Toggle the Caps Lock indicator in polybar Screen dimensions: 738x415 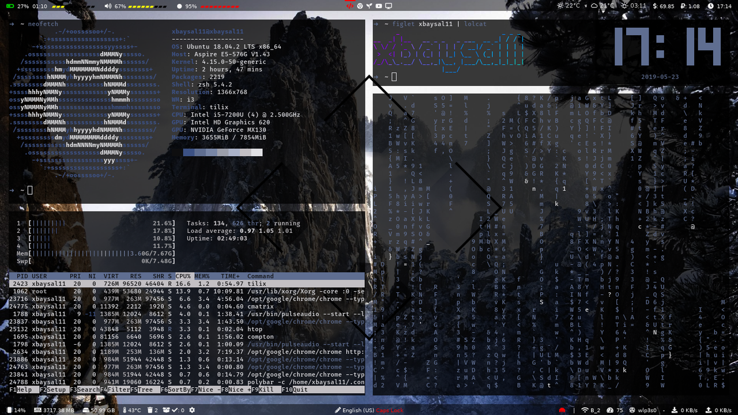[390, 410]
